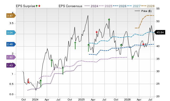Select the 2025 consensus legend entry
The height and width of the screenshot is (101, 170).
[x=105, y=6]
